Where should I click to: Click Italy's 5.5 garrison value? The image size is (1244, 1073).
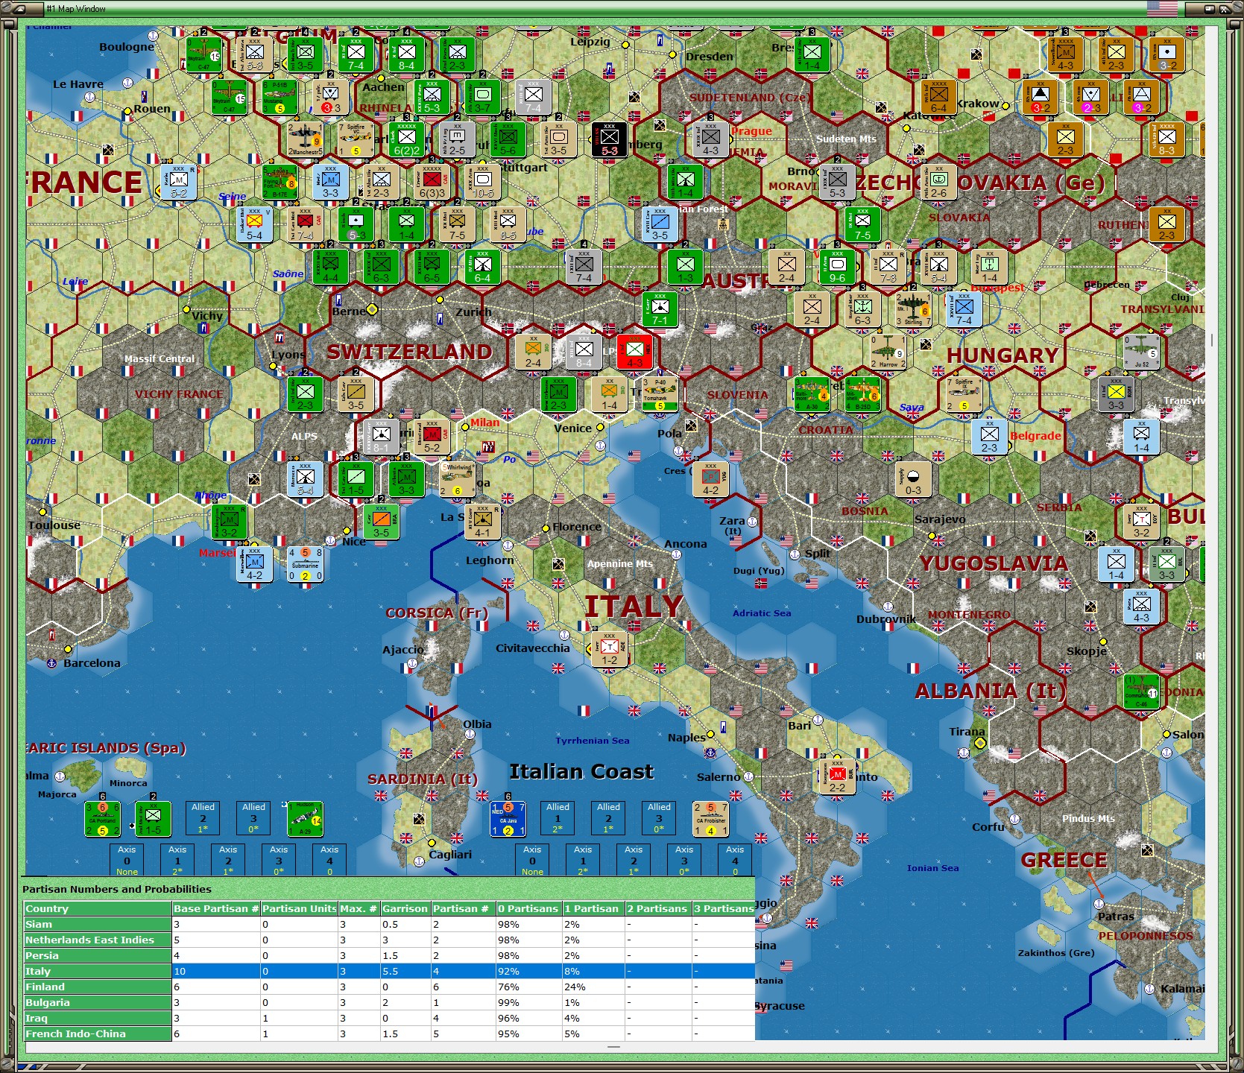[x=405, y=971]
